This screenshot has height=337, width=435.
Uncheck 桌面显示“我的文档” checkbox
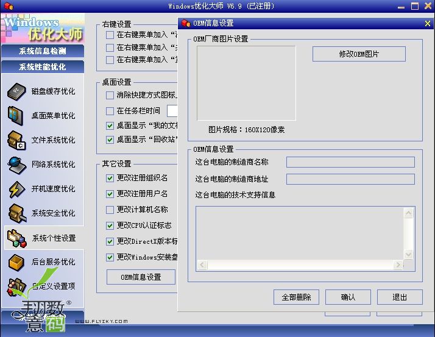tap(110, 126)
